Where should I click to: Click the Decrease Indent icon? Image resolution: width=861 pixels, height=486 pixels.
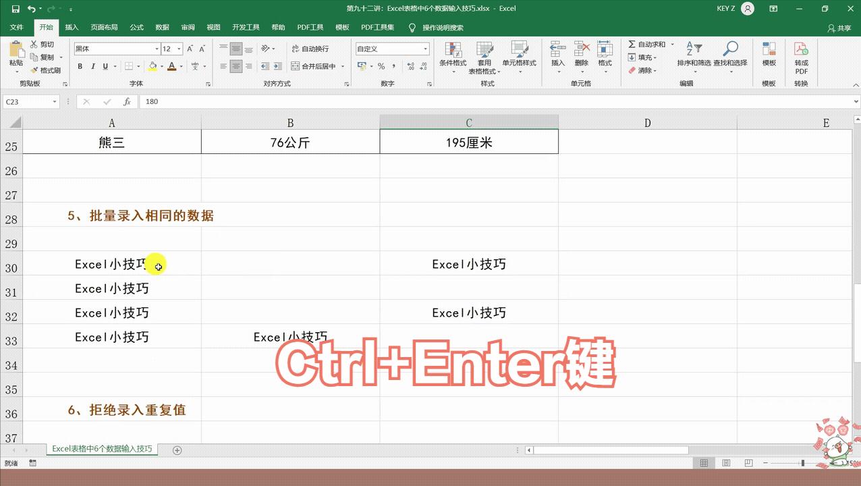(265, 66)
